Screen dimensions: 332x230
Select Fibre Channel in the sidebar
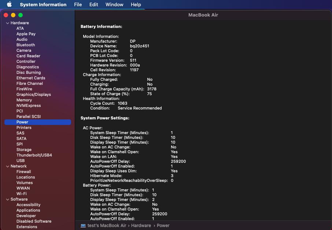point(30,83)
